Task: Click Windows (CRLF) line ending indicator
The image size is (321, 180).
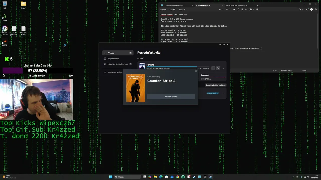Action: pos(286,70)
